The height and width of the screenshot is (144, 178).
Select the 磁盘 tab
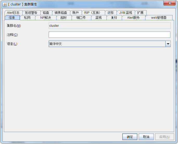(x=46, y=13)
